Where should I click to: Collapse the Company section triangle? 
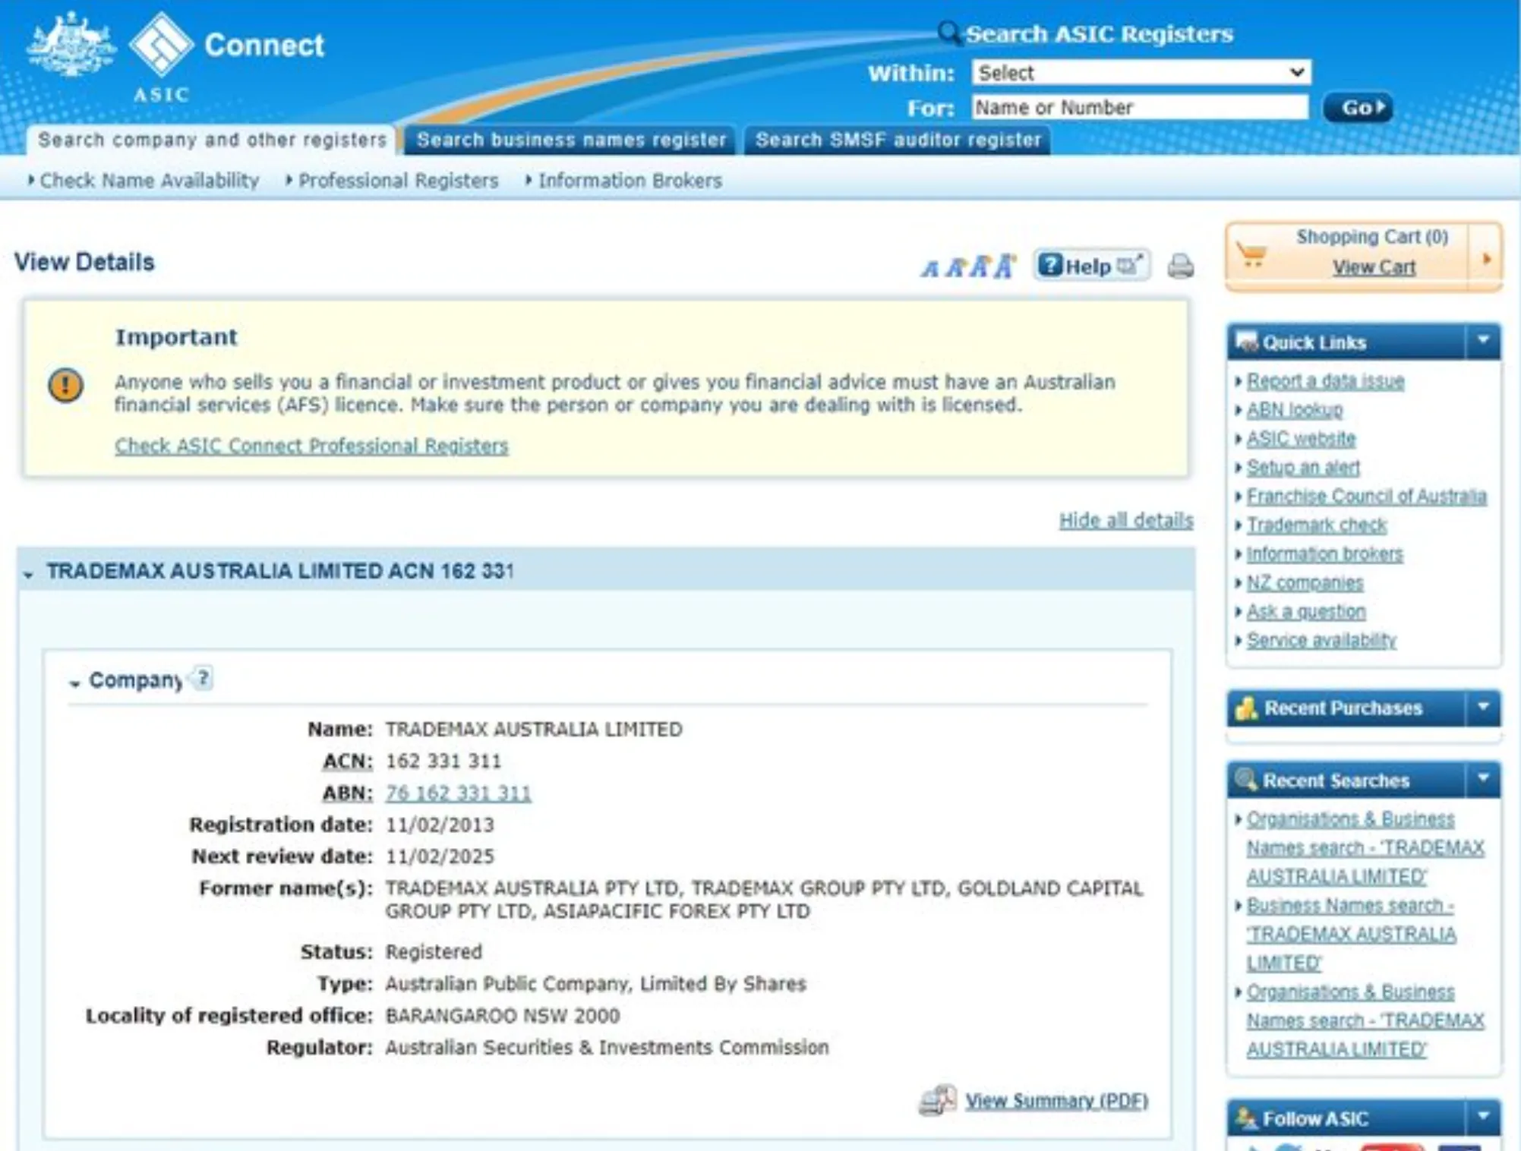(x=74, y=683)
